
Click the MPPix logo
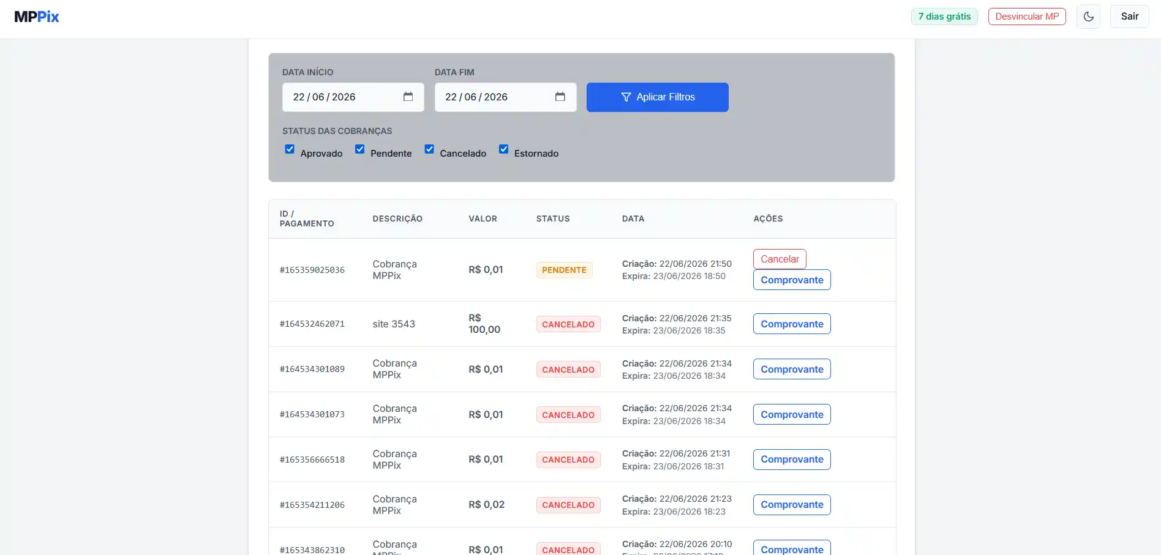click(x=37, y=17)
